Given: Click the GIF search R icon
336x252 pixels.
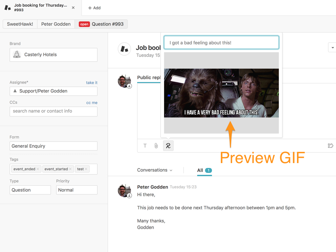Looking at the screenshot, I should point(168,146).
